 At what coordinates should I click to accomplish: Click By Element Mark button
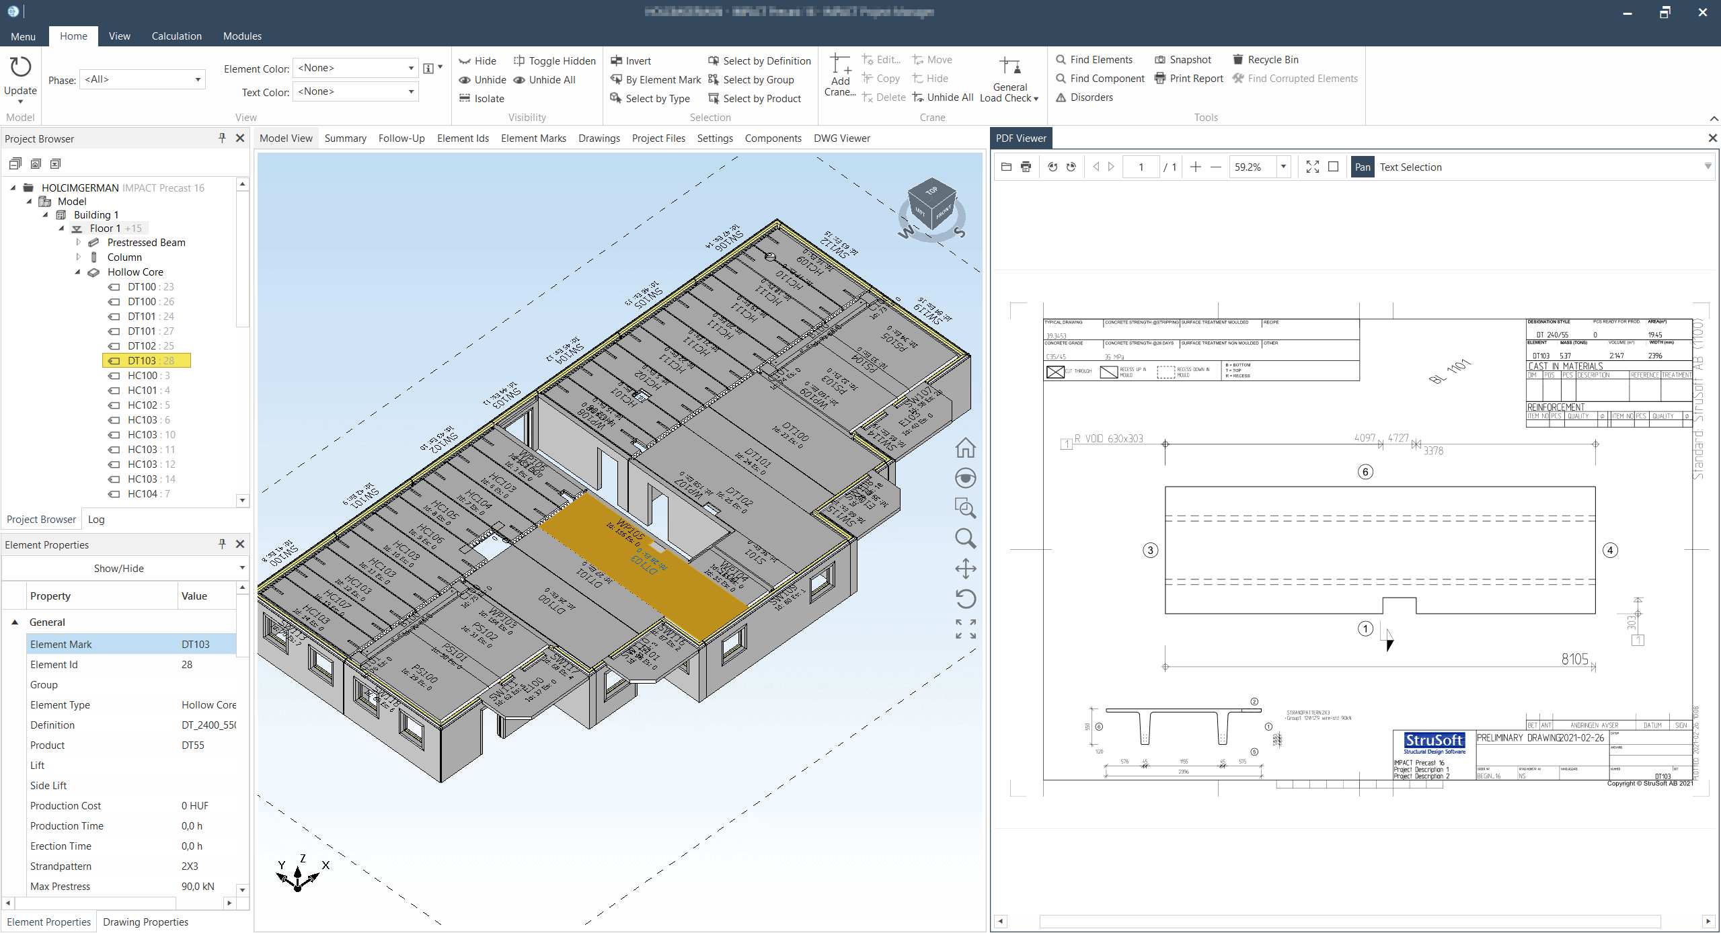coord(656,80)
